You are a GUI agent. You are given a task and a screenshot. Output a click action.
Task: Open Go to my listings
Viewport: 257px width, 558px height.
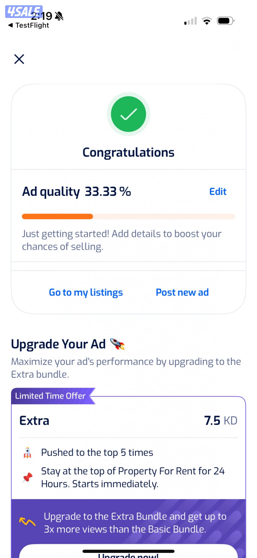click(x=86, y=292)
